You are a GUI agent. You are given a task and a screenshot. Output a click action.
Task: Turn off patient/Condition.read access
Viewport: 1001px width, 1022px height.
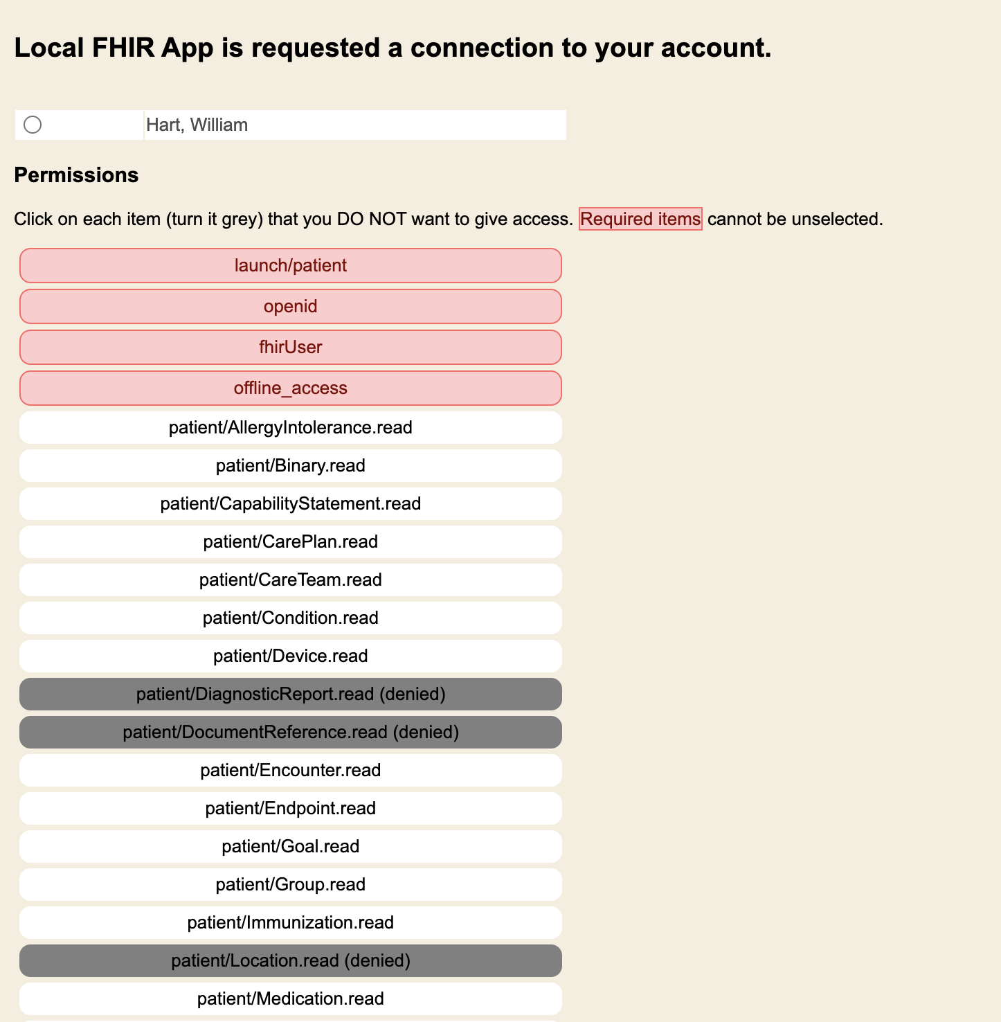(291, 618)
